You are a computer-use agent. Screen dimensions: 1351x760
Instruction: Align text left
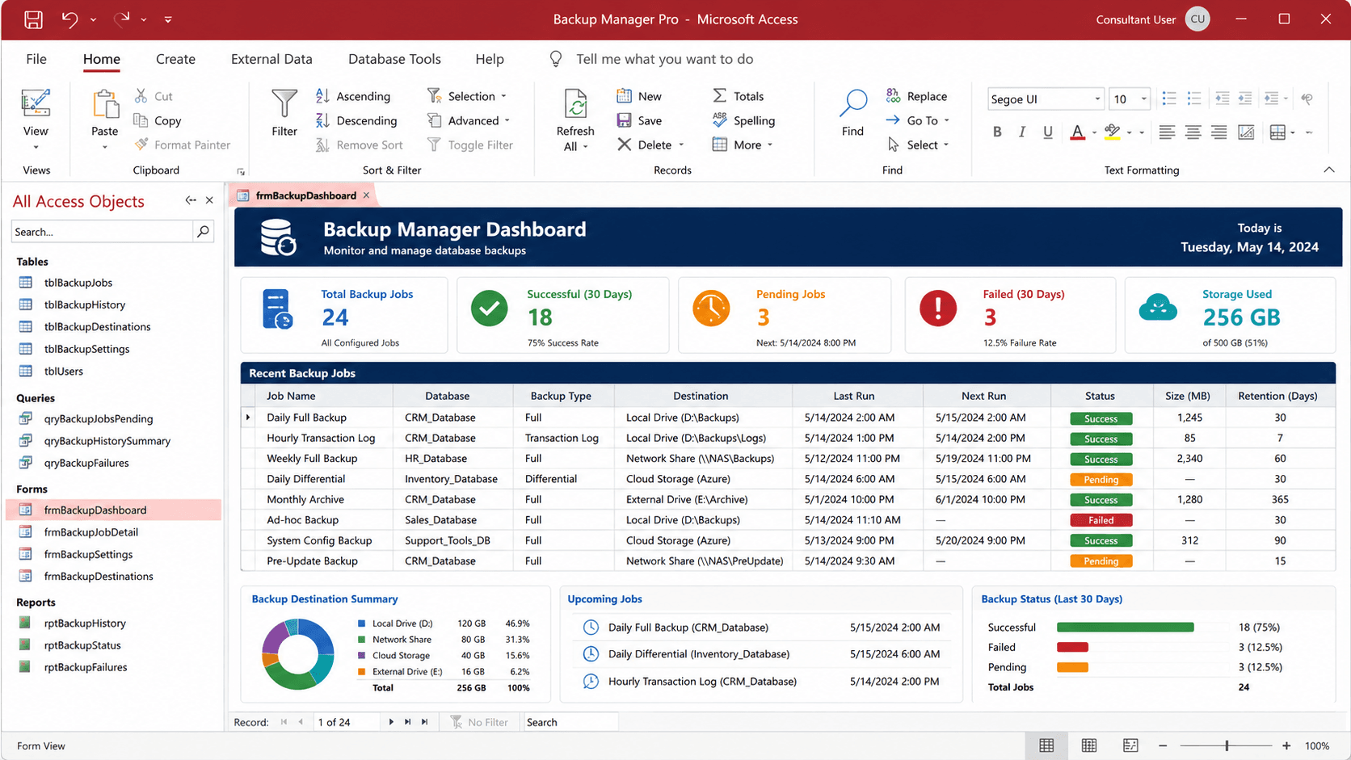pyautogui.click(x=1167, y=132)
